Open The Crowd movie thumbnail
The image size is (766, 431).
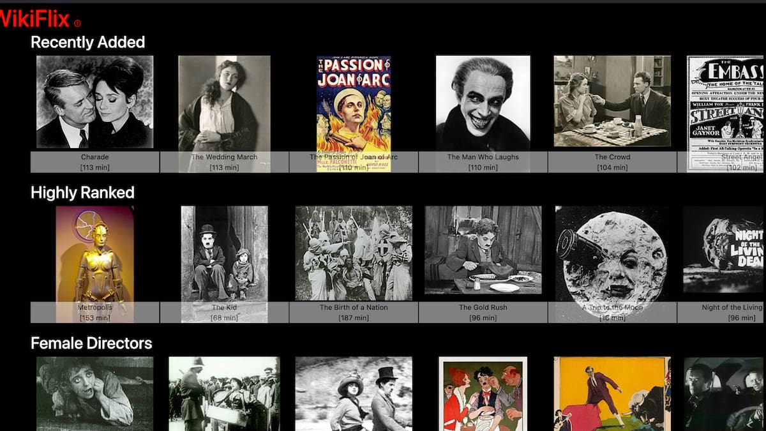tap(612, 102)
